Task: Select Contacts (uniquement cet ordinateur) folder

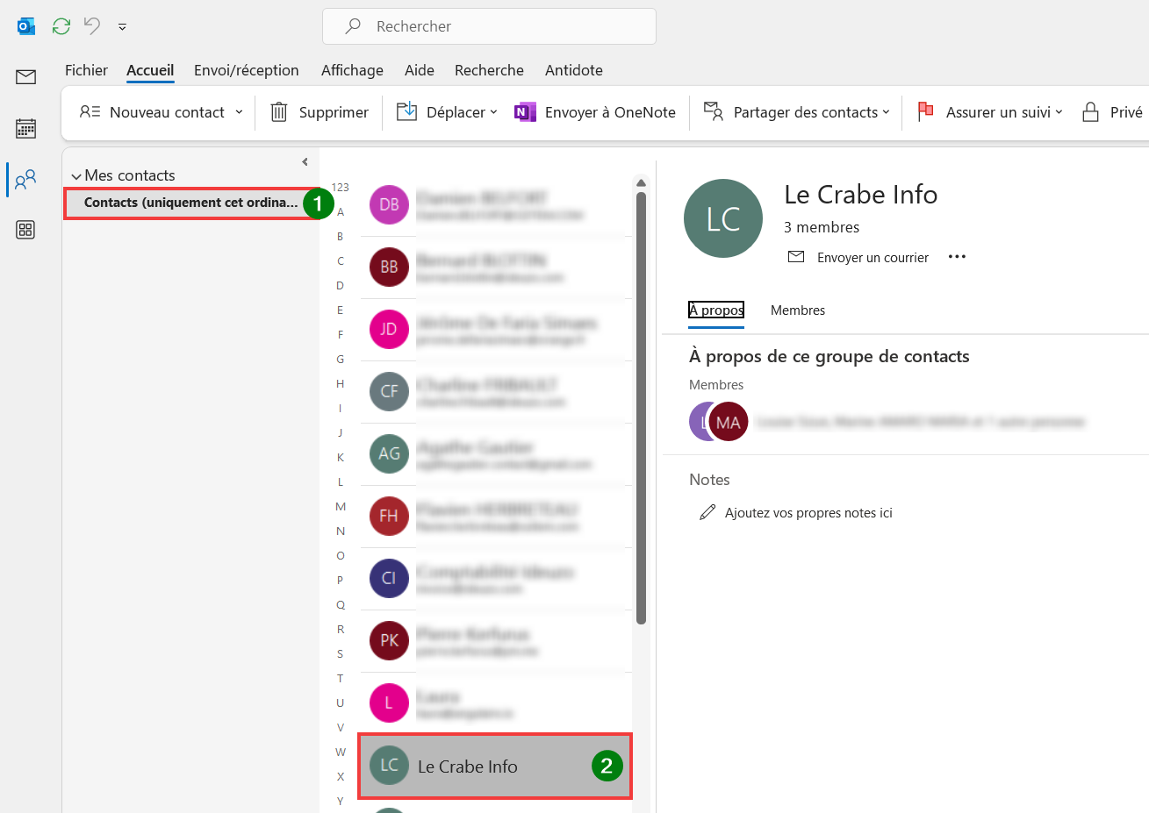Action: coord(191,203)
